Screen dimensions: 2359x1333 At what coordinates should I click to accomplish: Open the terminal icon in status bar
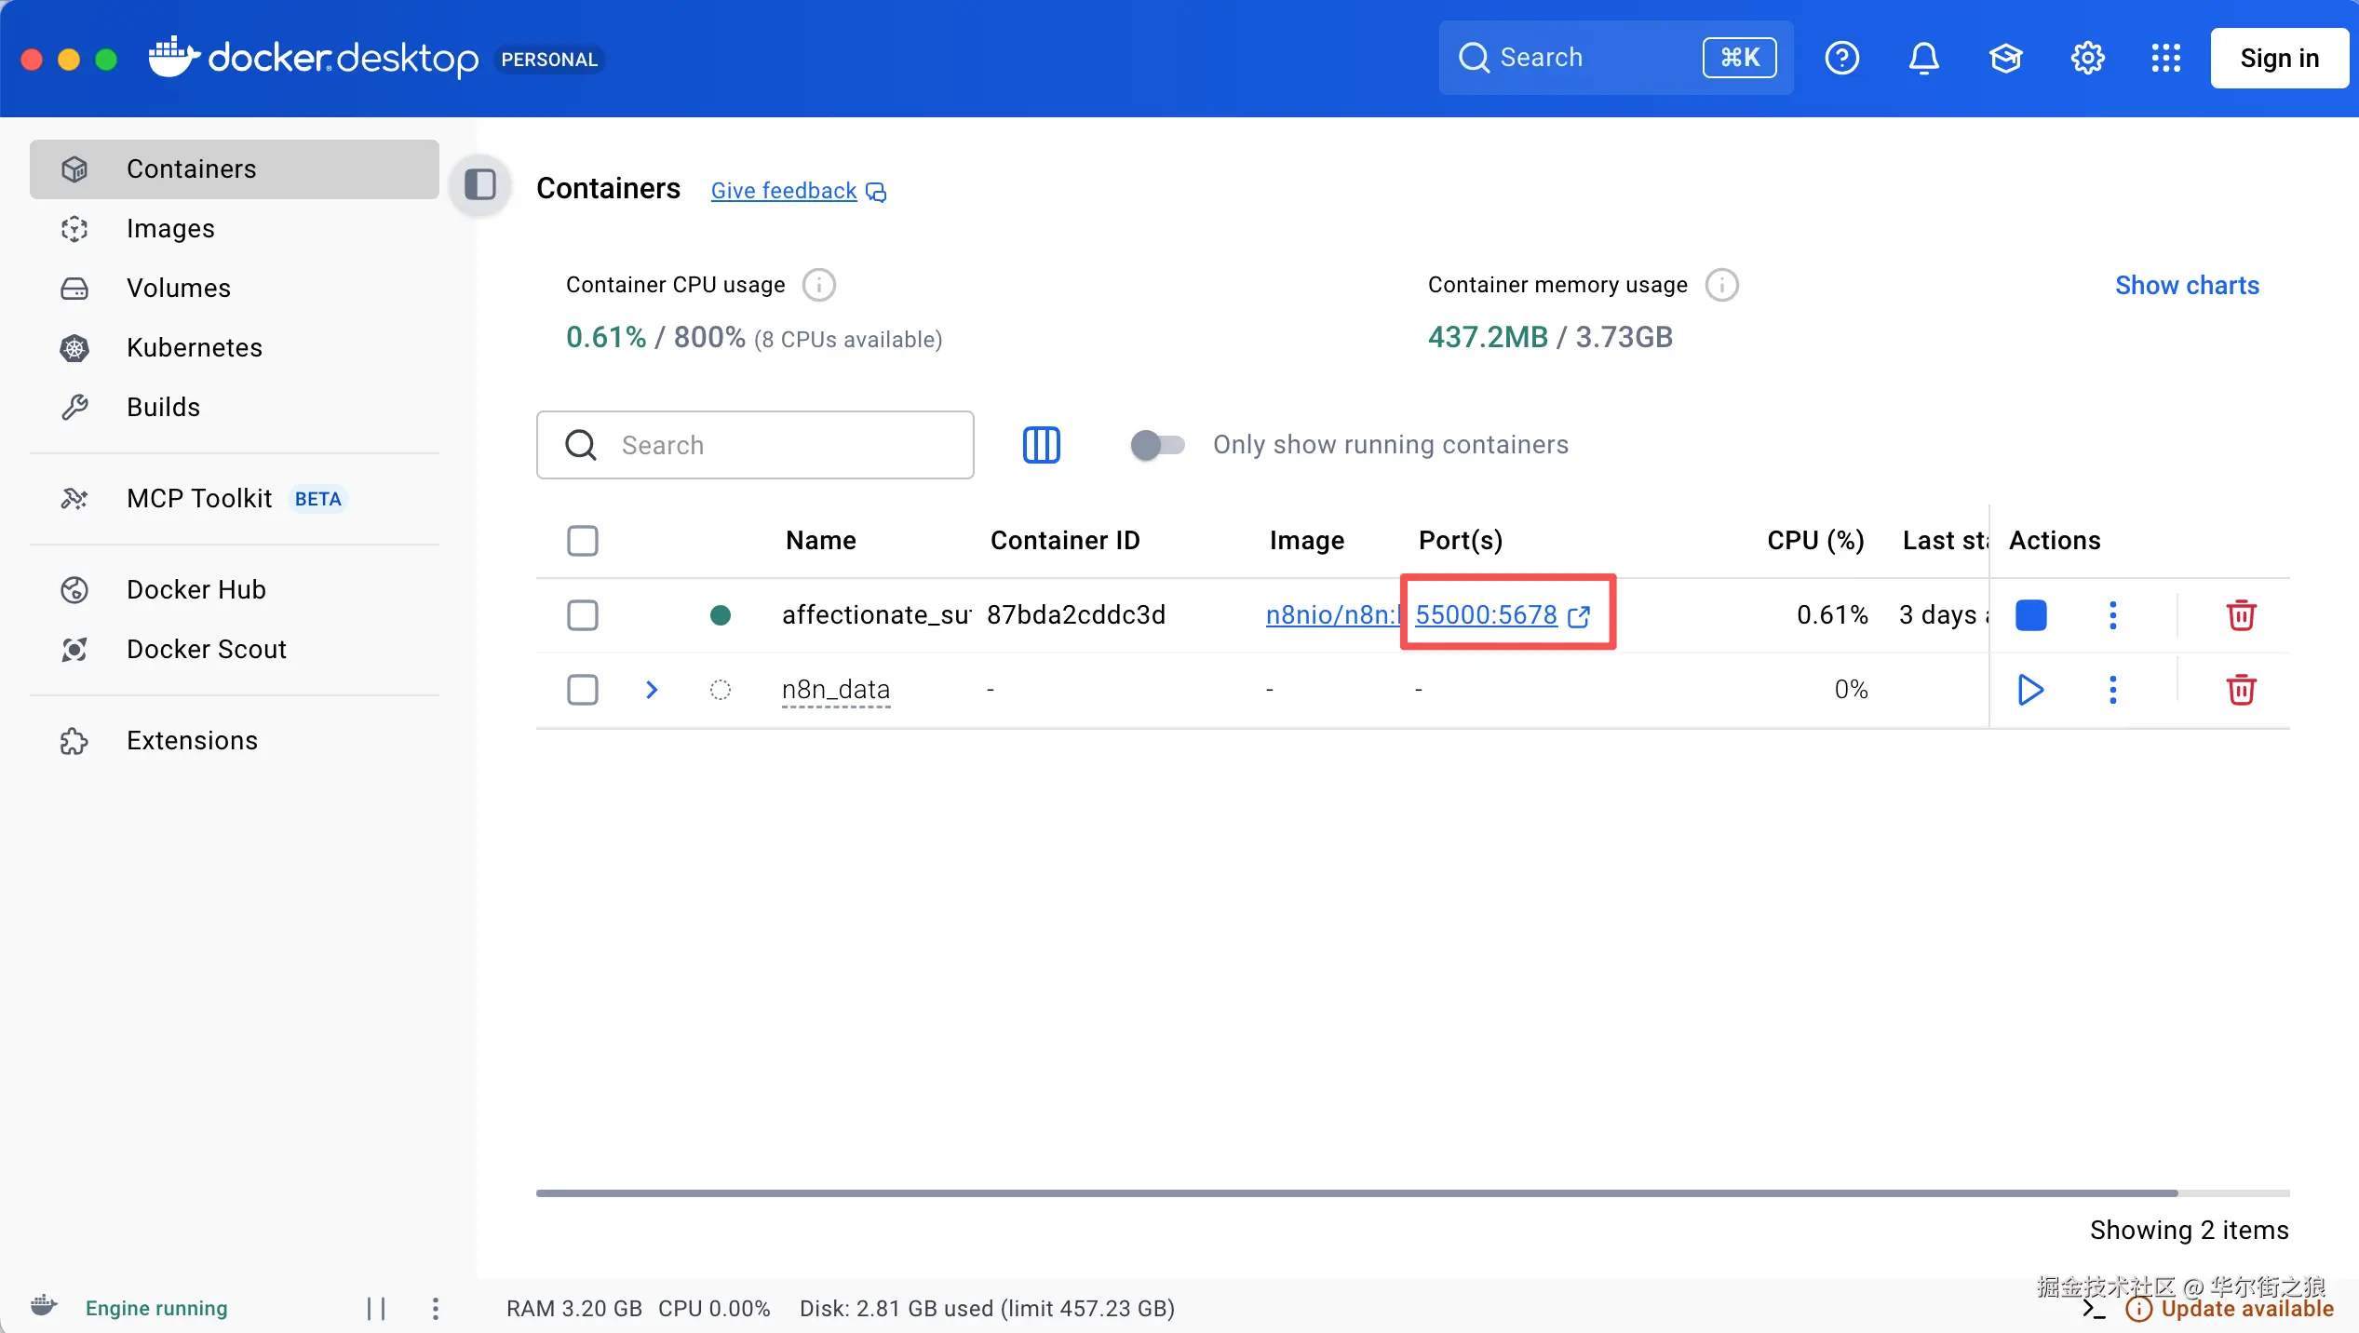click(x=2094, y=1309)
